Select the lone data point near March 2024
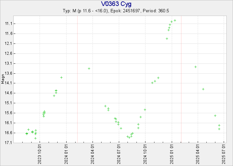The height and width of the screenshot is (166, 233). point(89,69)
